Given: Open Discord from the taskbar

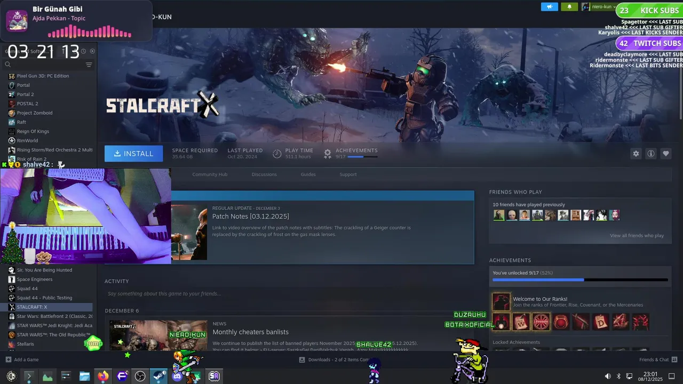Looking at the screenshot, I should click(177, 376).
